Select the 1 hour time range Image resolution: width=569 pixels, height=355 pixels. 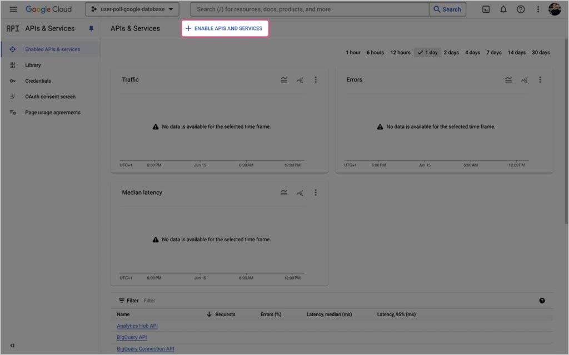click(353, 53)
